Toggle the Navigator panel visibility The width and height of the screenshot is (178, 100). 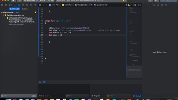click(163, 1)
